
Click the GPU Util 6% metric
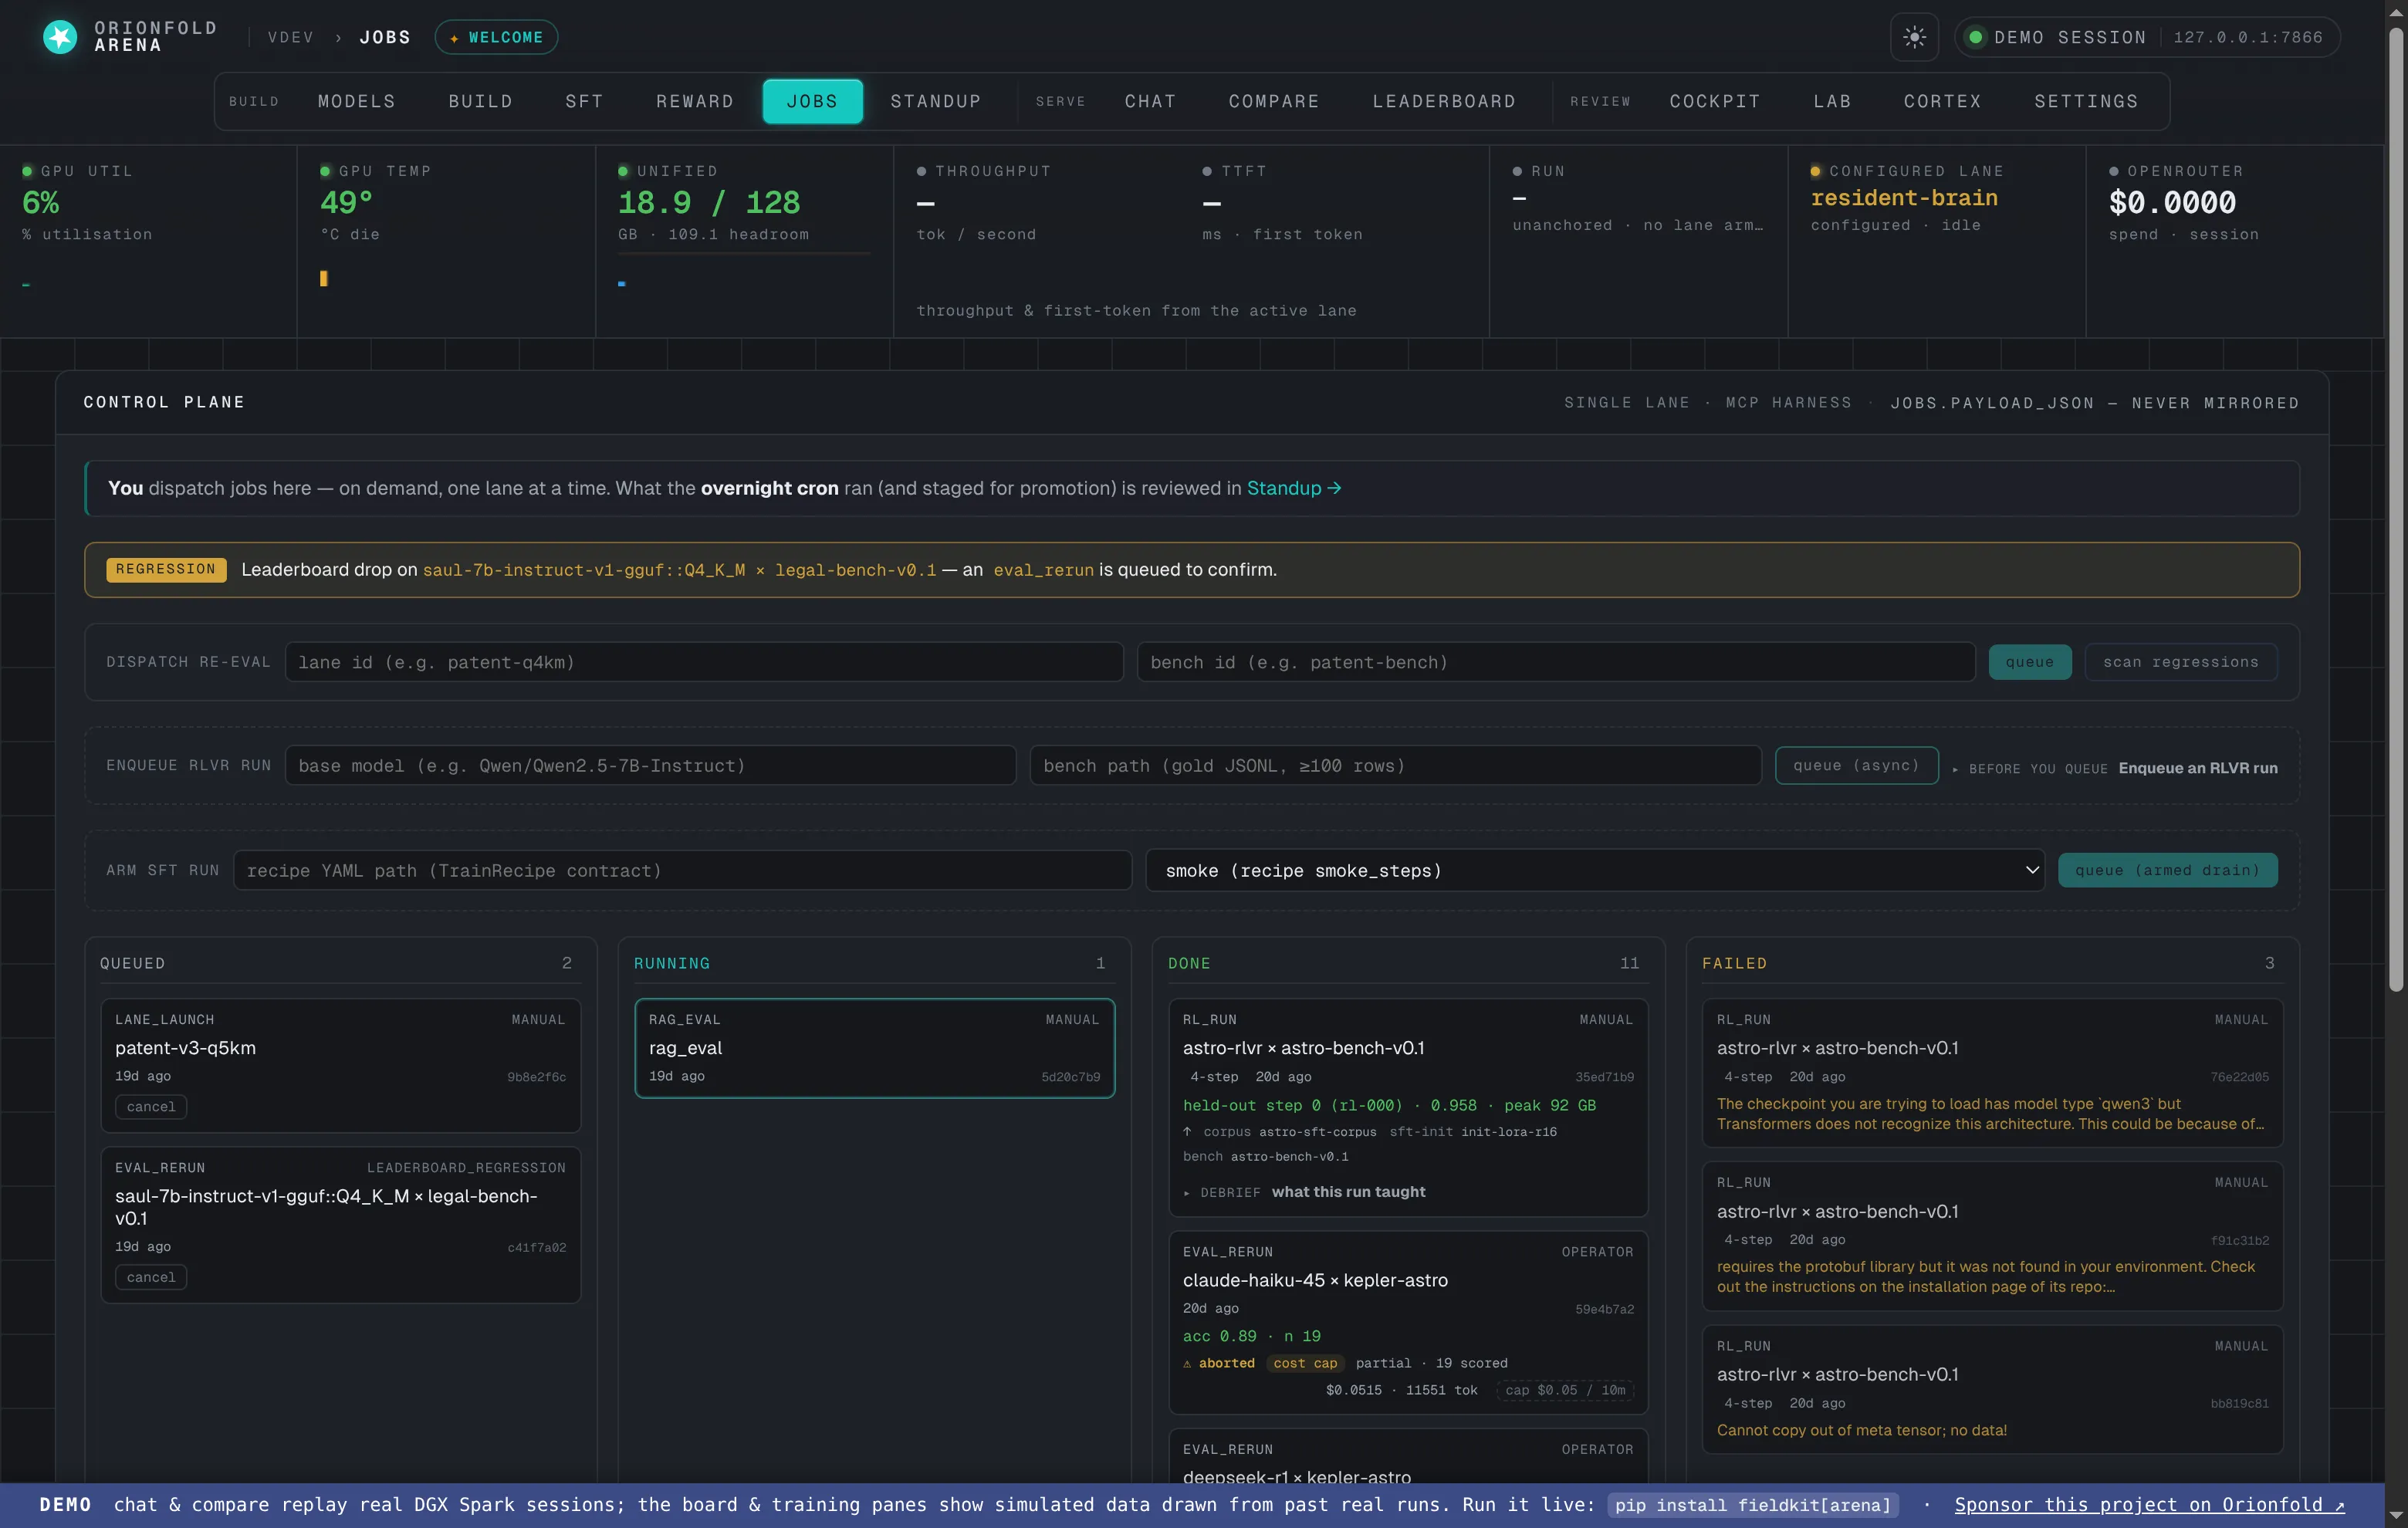40,203
